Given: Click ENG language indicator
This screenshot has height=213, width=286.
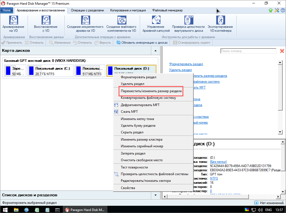Looking at the screenshot, I should [268, 210].
